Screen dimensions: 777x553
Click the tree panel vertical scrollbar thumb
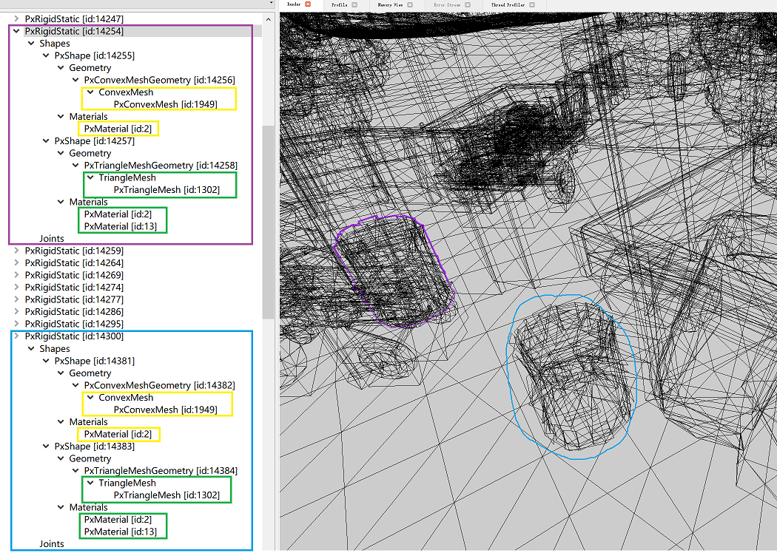268,223
